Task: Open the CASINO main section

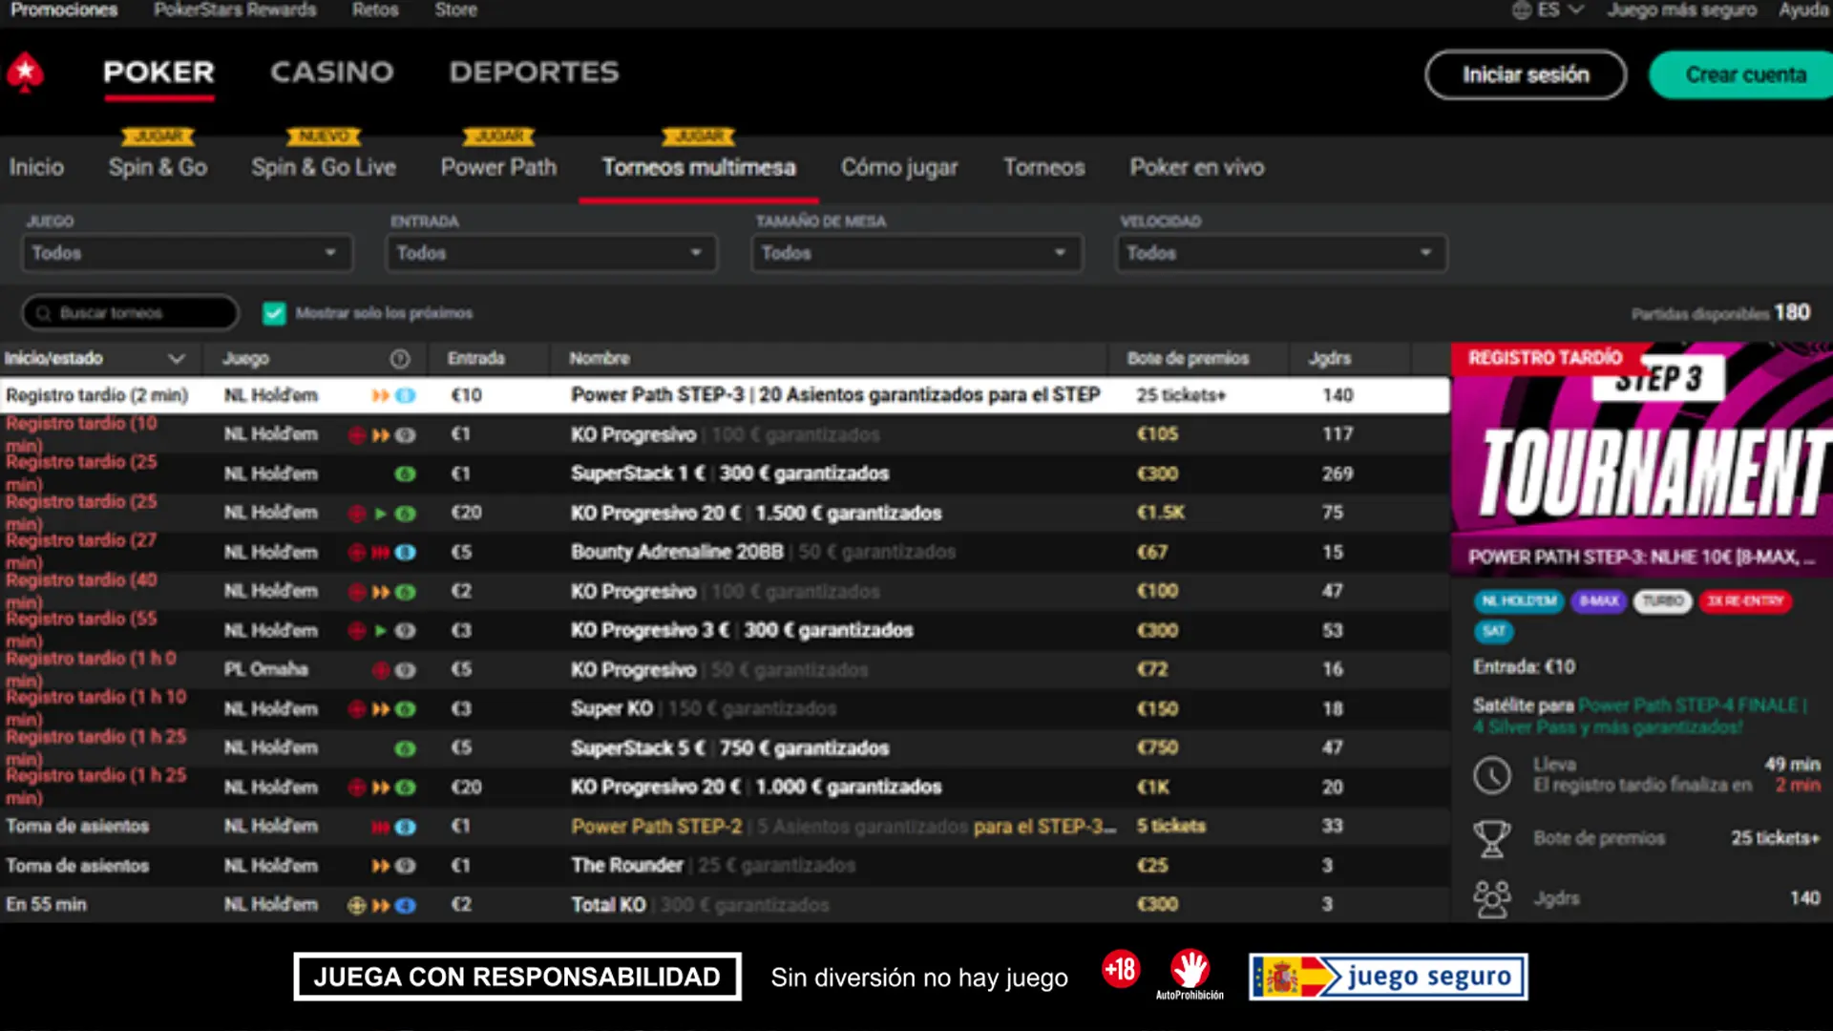Action: click(x=331, y=73)
